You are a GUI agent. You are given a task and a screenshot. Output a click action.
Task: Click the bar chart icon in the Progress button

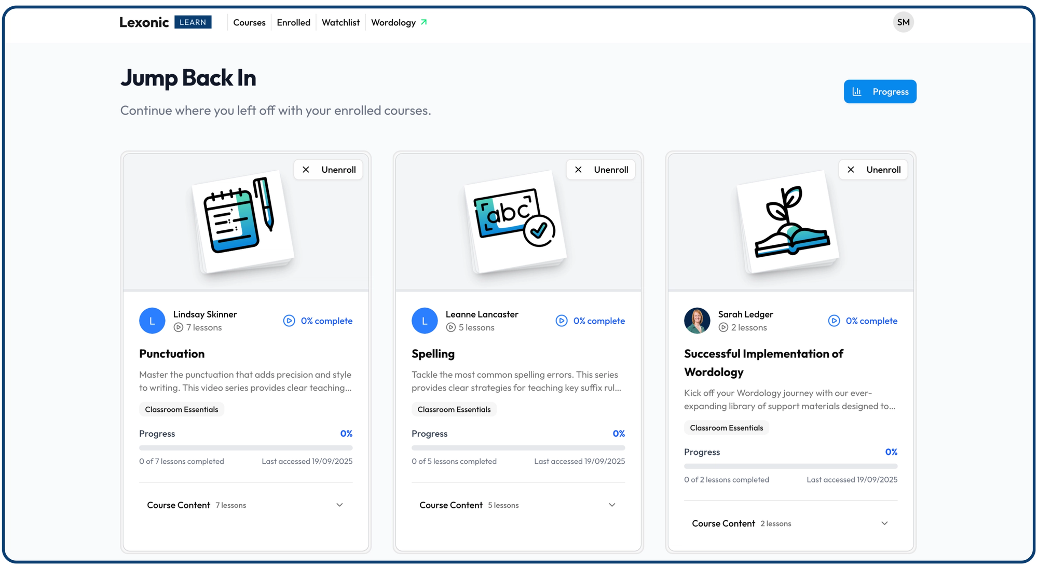tap(857, 91)
